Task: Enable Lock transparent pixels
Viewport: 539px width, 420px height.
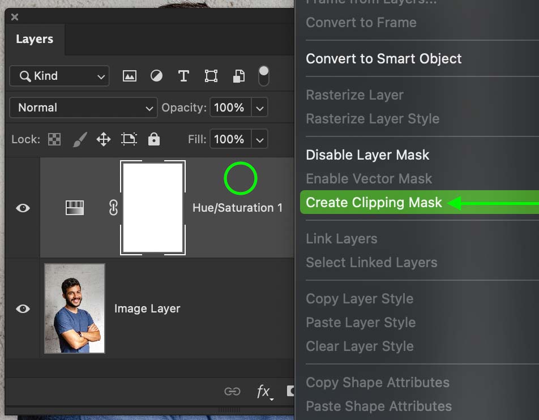Action: click(54, 139)
